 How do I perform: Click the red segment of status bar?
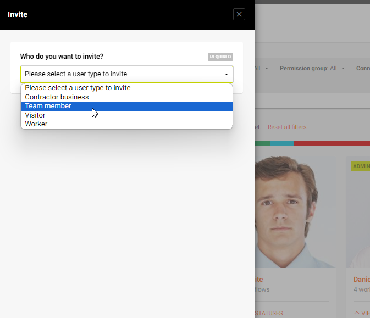[x=332, y=143]
